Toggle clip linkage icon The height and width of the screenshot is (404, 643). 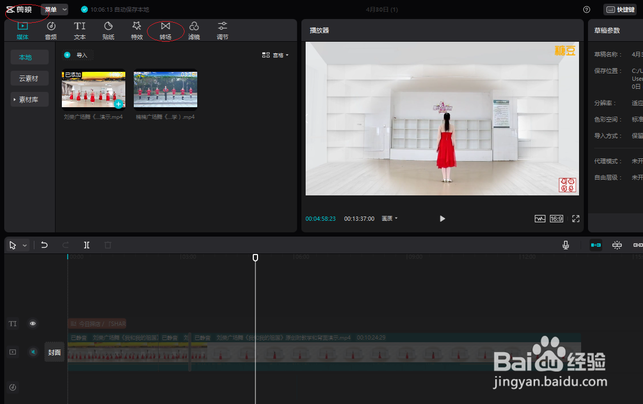(638, 245)
